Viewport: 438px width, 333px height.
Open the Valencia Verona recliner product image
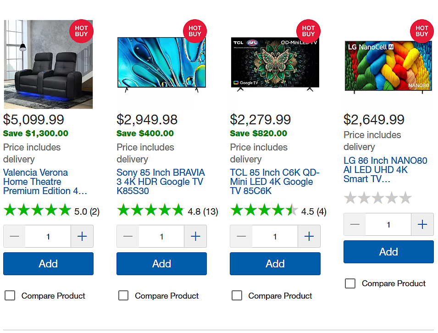click(x=48, y=64)
